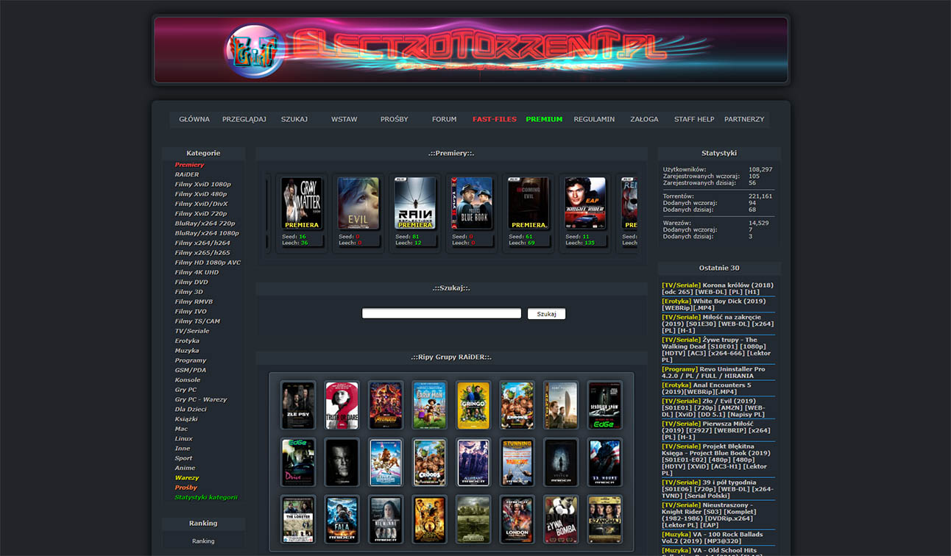
Task: Open Staff Help in the navigation
Action: [694, 119]
